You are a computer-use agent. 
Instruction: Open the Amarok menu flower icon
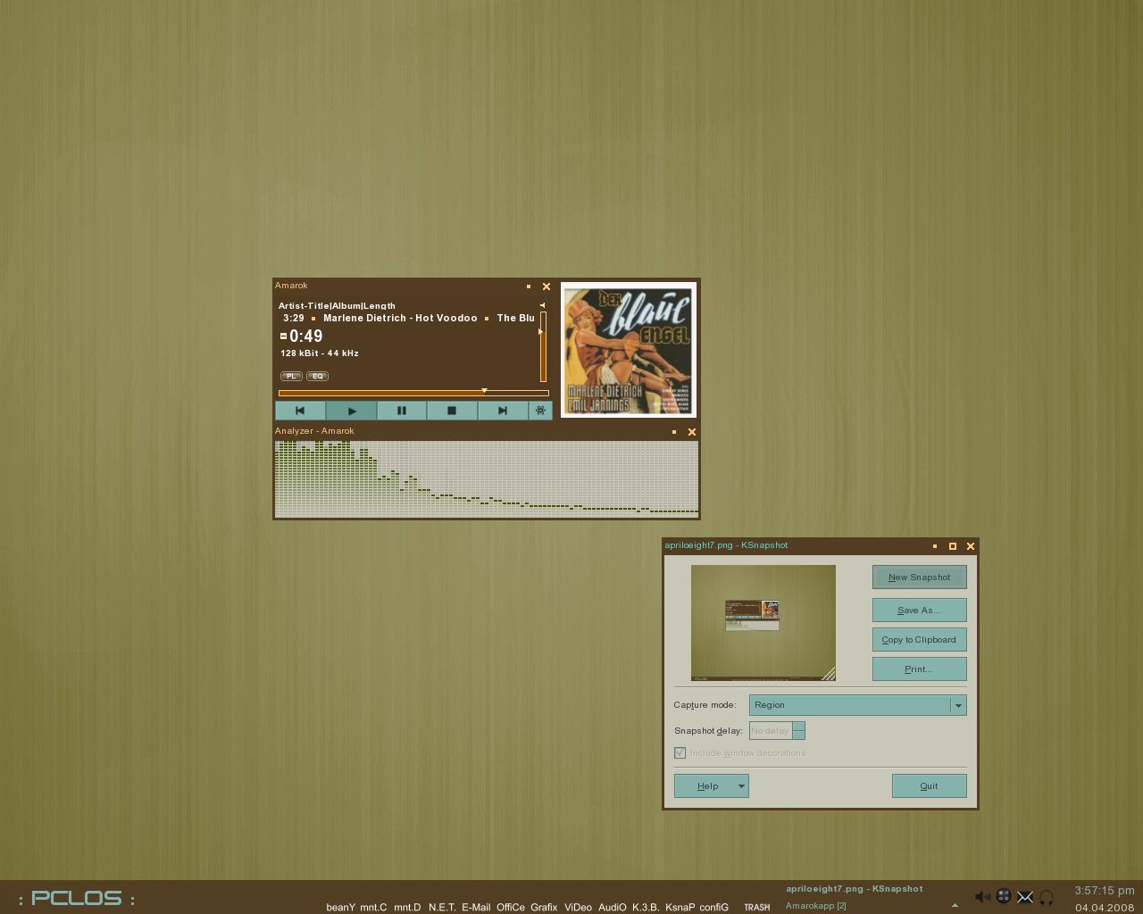click(x=540, y=411)
